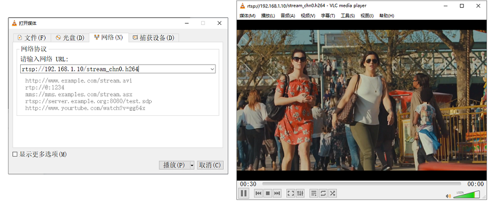
Task: Open the 媒体(M) menu
Action: pyautogui.click(x=248, y=16)
